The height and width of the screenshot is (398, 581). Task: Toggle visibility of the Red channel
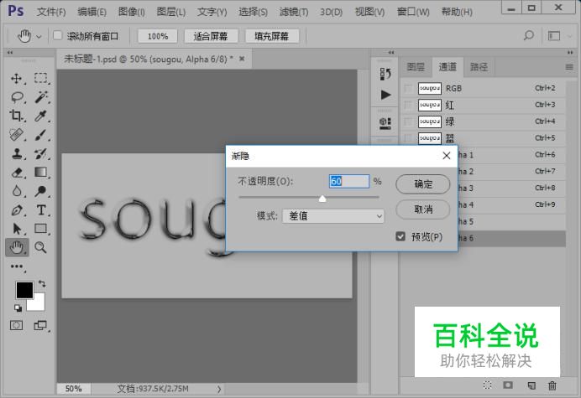pyautogui.click(x=408, y=105)
